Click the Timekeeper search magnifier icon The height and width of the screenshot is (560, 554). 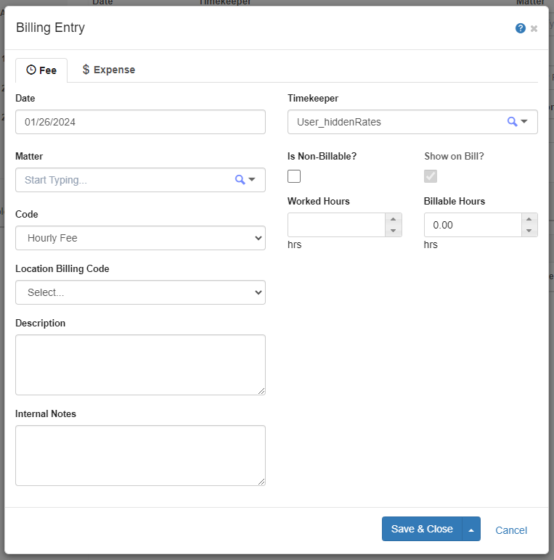click(x=512, y=121)
